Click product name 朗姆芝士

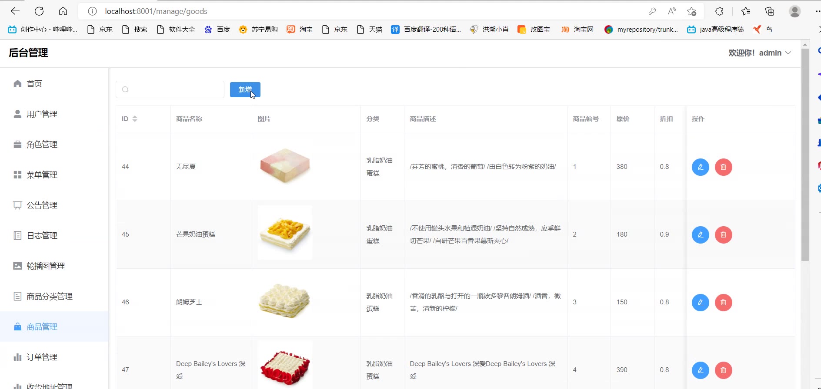click(189, 302)
